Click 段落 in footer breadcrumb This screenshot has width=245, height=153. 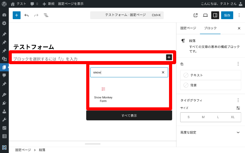pos(42,150)
